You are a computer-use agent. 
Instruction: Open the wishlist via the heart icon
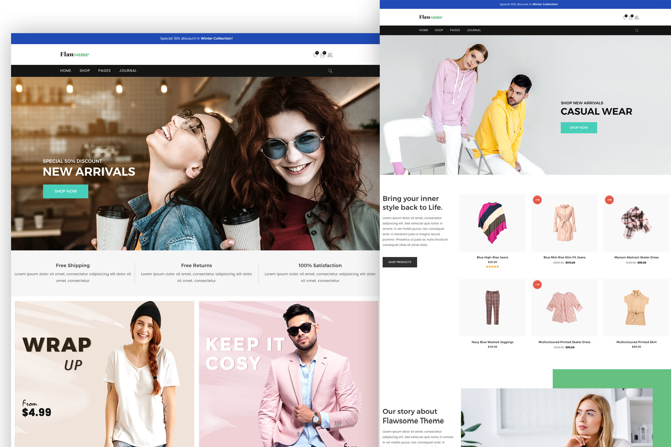pos(315,54)
